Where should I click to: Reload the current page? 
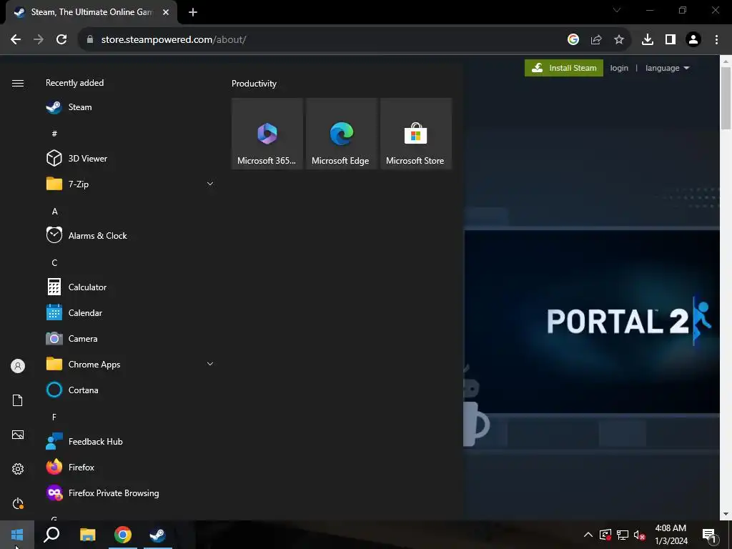coord(61,40)
